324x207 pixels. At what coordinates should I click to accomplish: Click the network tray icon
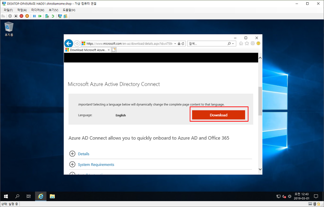click(x=278, y=197)
